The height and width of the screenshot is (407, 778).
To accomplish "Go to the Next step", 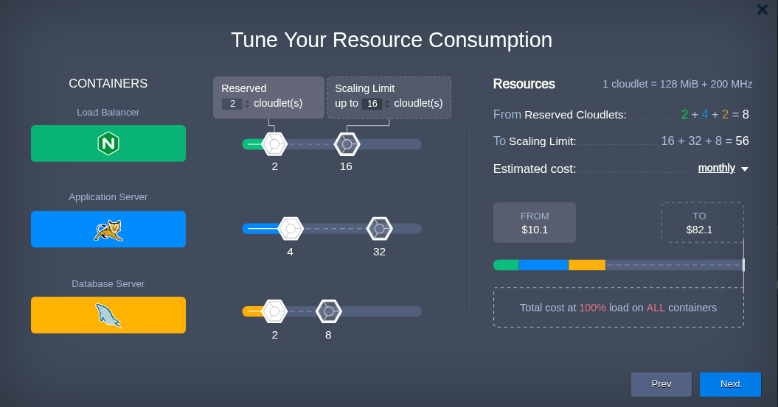I will [730, 384].
